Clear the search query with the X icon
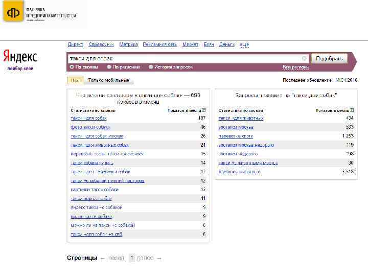 [x=305, y=59]
